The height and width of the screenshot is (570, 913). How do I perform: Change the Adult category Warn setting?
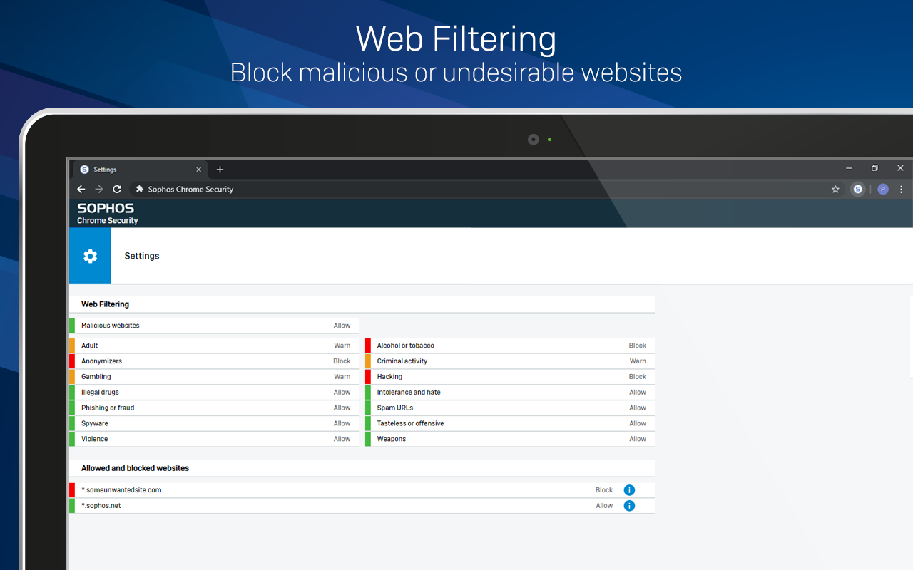point(342,345)
